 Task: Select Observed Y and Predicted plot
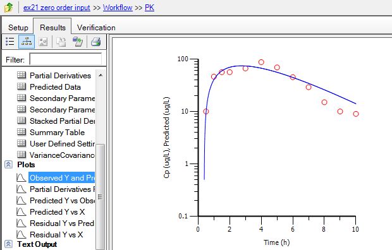(62, 178)
